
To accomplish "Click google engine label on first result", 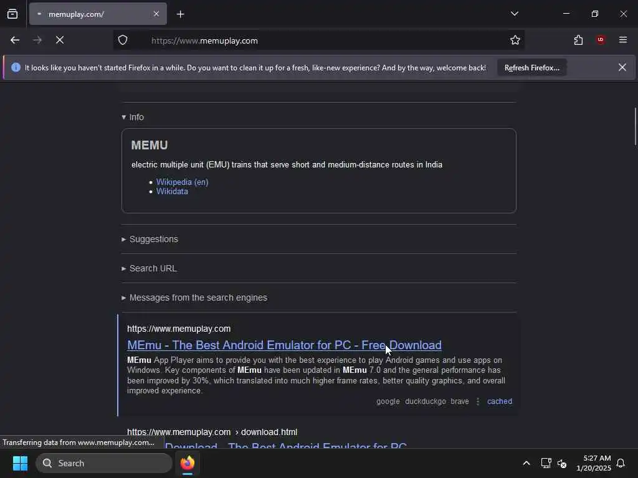I will point(388,401).
